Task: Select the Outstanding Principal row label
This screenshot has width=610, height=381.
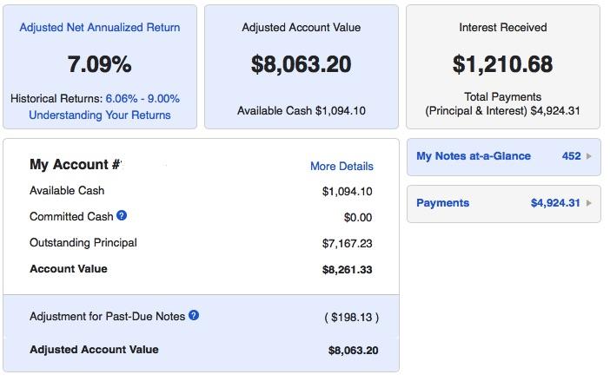Action: pos(83,243)
